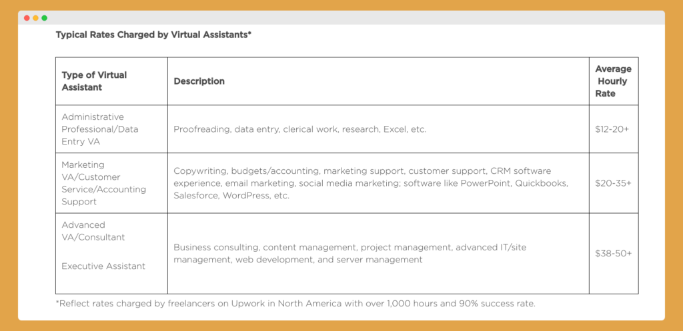
Task: Select the $12-20+ rate cell
Action: [612, 129]
